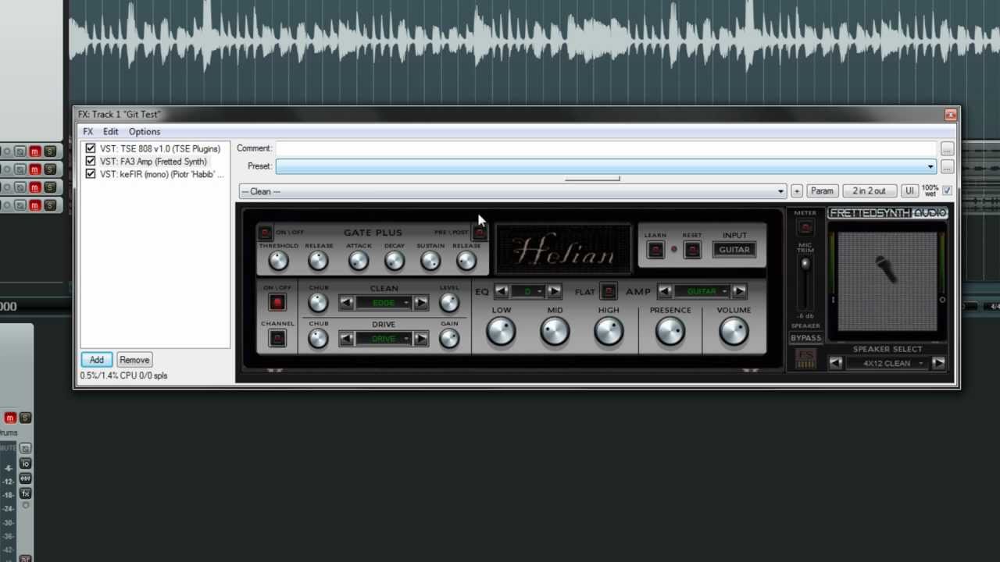Screen dimensions: 1000x562
Task: Toggle the Gate Plus On/Off switch
Action: coord(265,233)
